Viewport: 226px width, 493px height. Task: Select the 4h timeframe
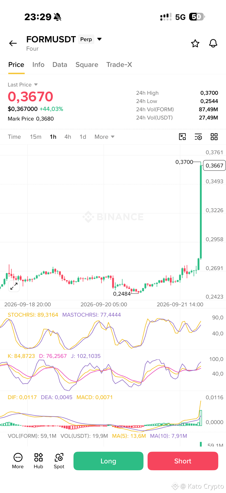68,137
